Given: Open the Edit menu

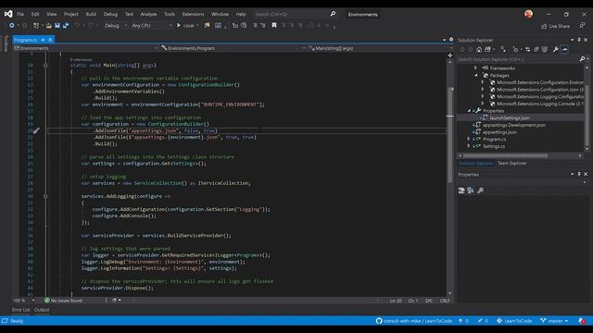Looking at the screenshot, I should 35,14.
